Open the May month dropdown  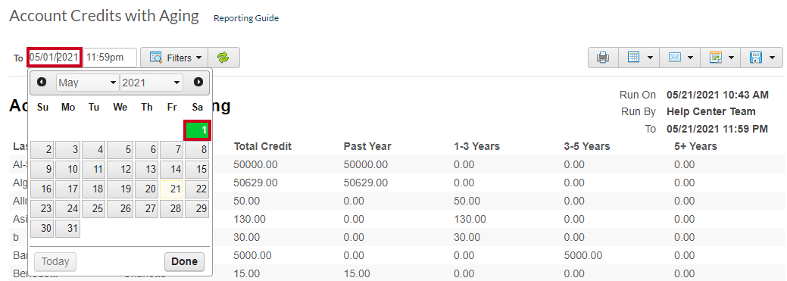(87, 83)
